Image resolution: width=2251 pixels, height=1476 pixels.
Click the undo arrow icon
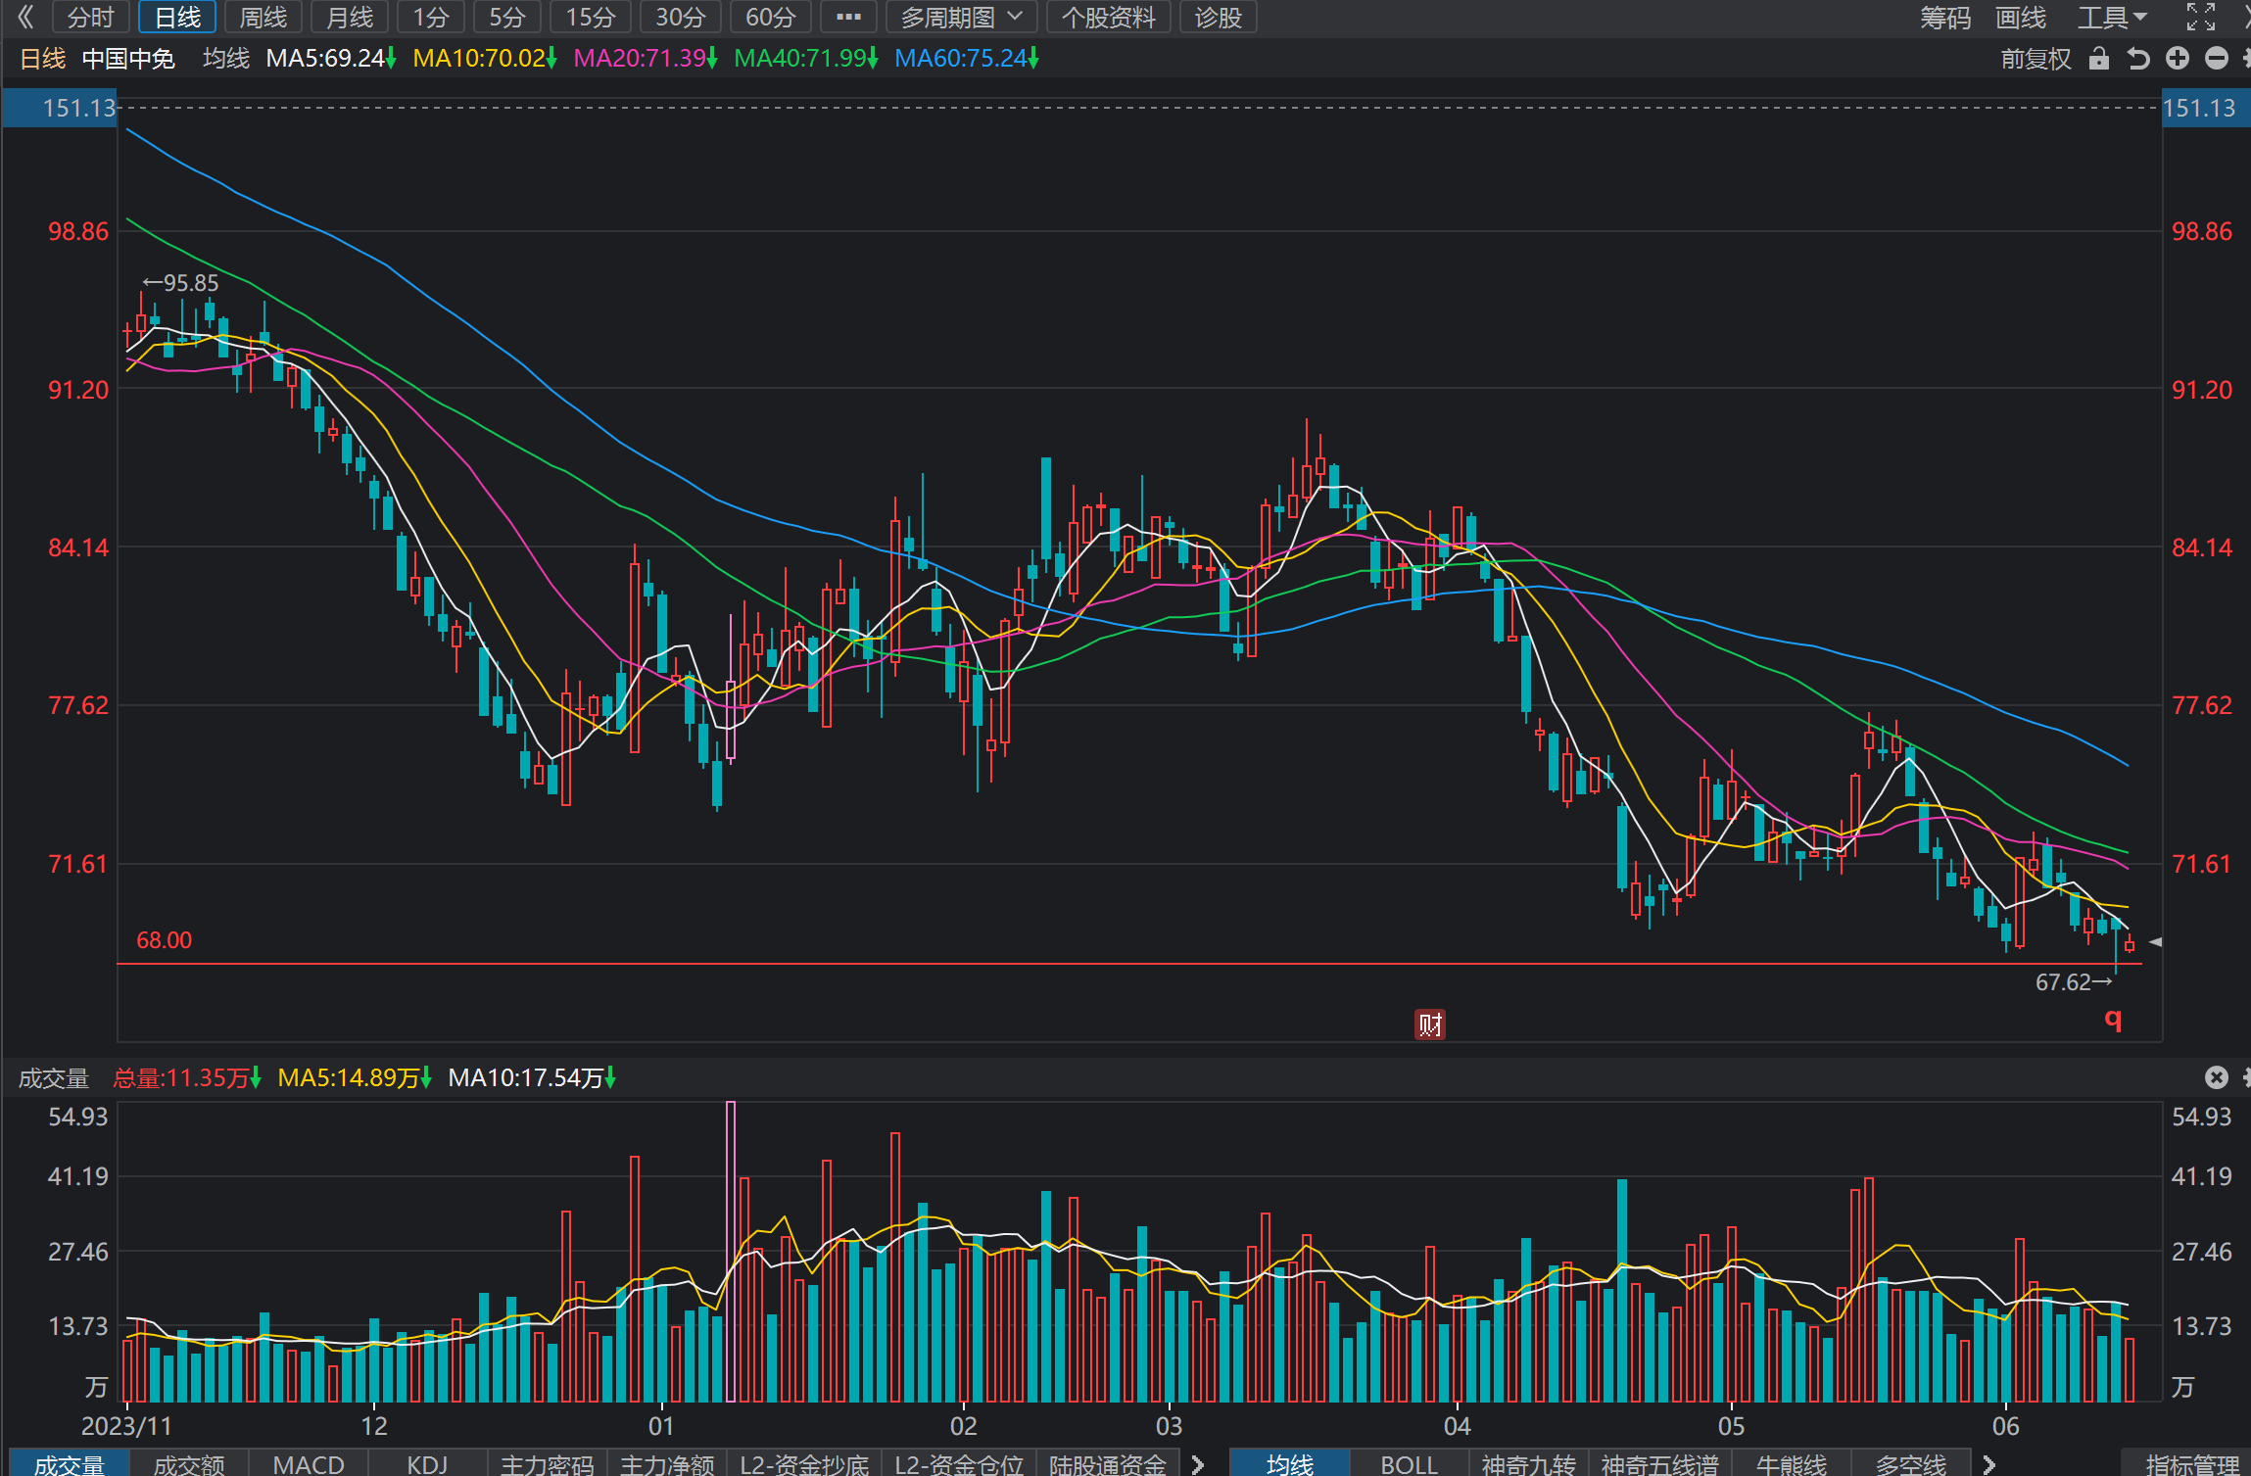pos(2137,59)
